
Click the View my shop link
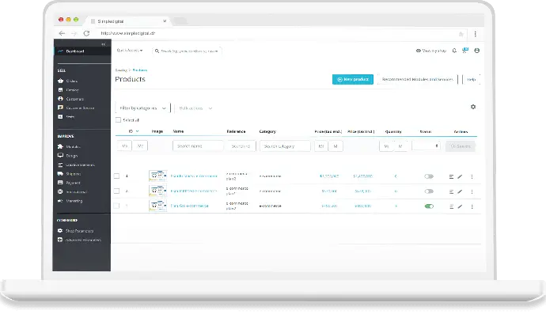(x=431, y=51)
